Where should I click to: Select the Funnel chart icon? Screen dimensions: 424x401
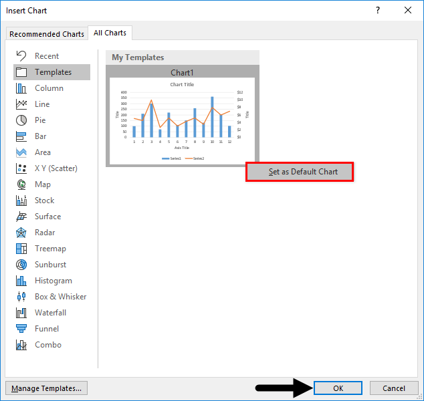pos(21,329)
